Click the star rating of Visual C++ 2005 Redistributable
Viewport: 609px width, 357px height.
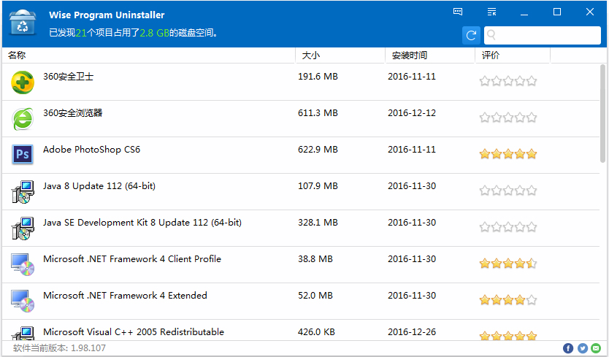(x=508, y=336)
